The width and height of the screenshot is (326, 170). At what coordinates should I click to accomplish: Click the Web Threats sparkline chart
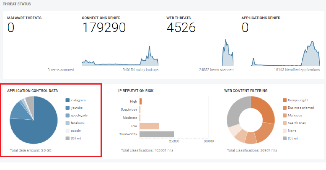[x=200, y=57]
